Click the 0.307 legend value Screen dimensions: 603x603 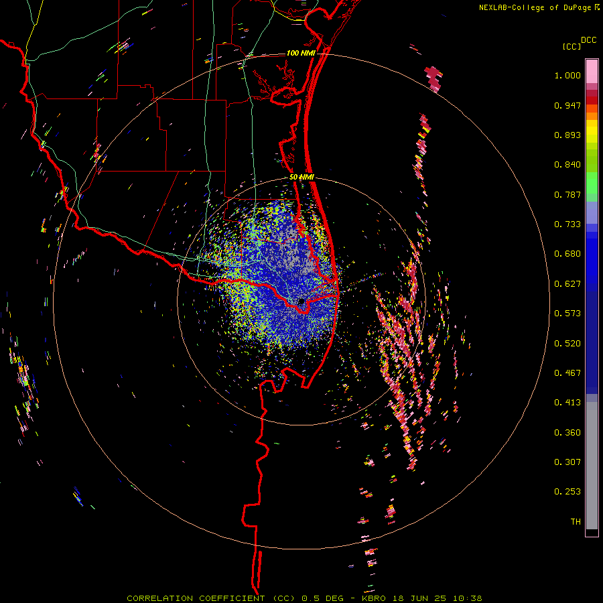click(567, 462)
